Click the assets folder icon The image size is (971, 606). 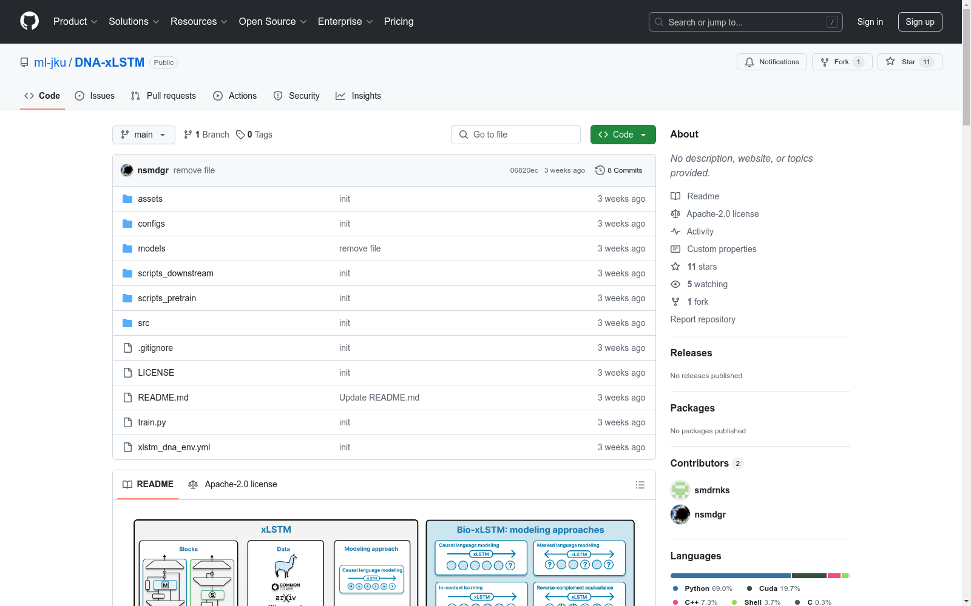coord(127,199)
